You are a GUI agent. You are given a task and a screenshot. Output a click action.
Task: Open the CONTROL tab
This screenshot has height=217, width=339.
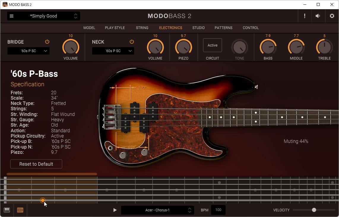(x=251, y=28)
